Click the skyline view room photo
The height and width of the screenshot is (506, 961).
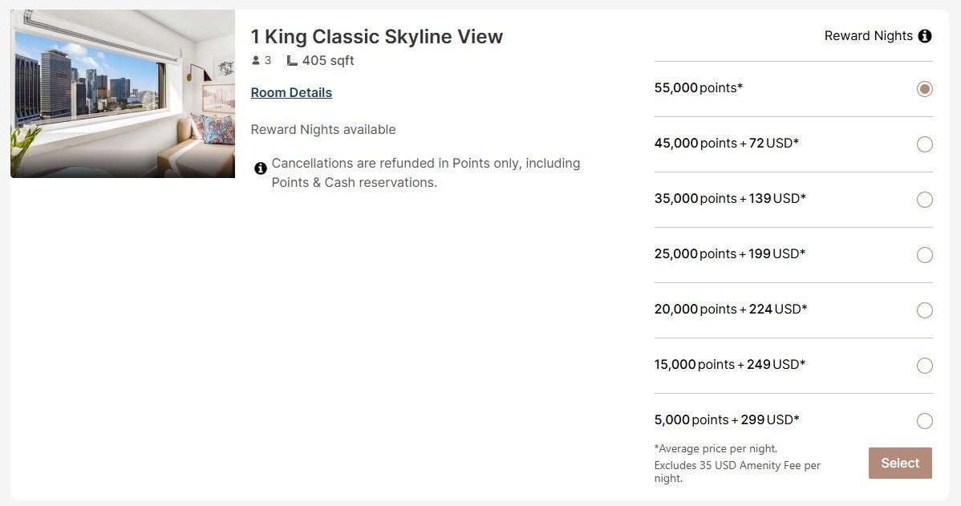122,93
